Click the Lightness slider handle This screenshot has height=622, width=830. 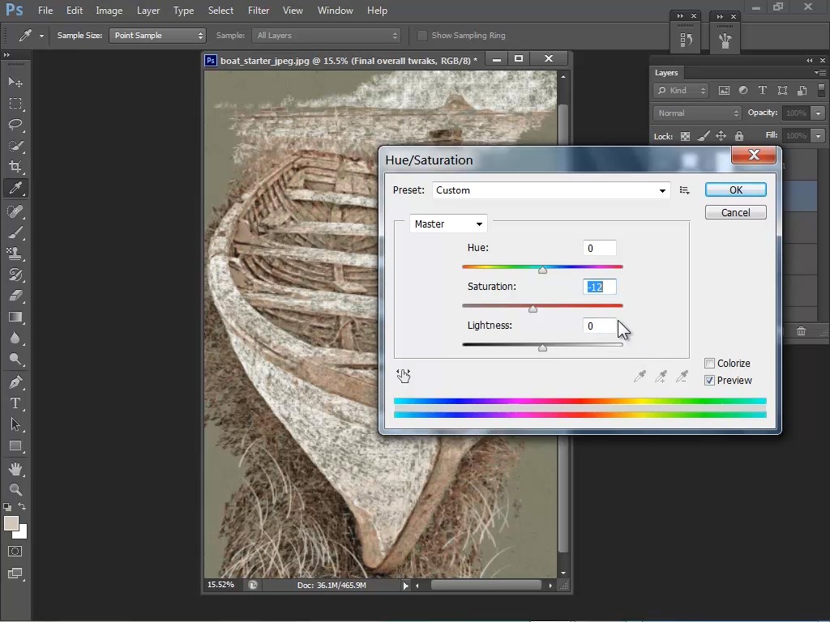(542, 348)
